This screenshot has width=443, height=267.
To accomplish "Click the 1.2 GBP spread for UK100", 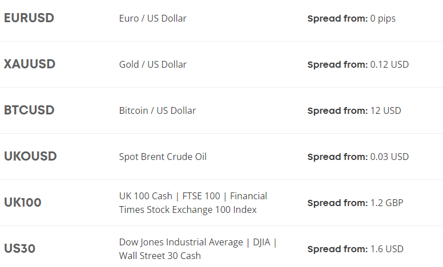I will (x=386, y=203).
